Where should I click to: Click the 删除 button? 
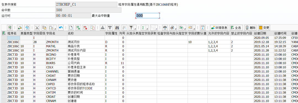250,28
